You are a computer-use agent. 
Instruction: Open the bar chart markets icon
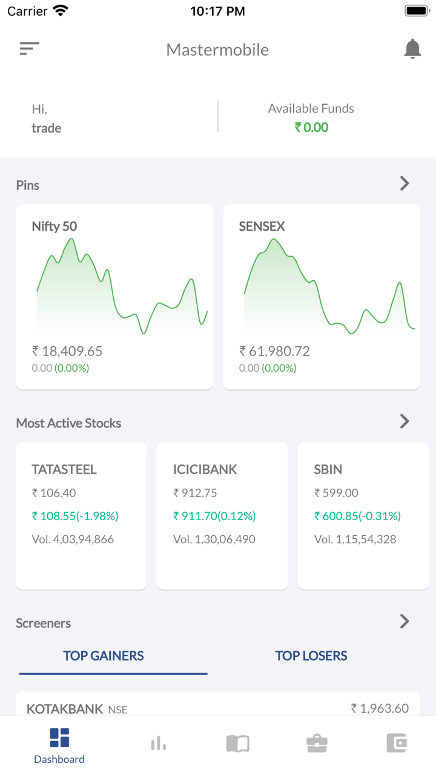158,743
